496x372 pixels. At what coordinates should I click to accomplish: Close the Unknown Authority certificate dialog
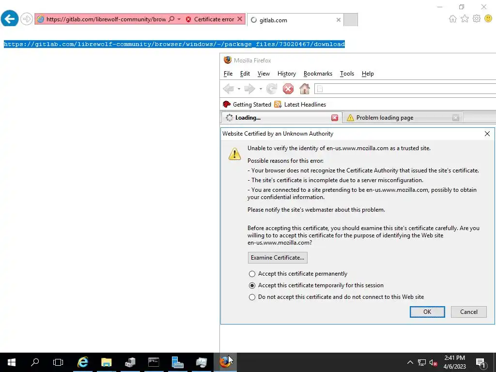[x=487, y=134]
